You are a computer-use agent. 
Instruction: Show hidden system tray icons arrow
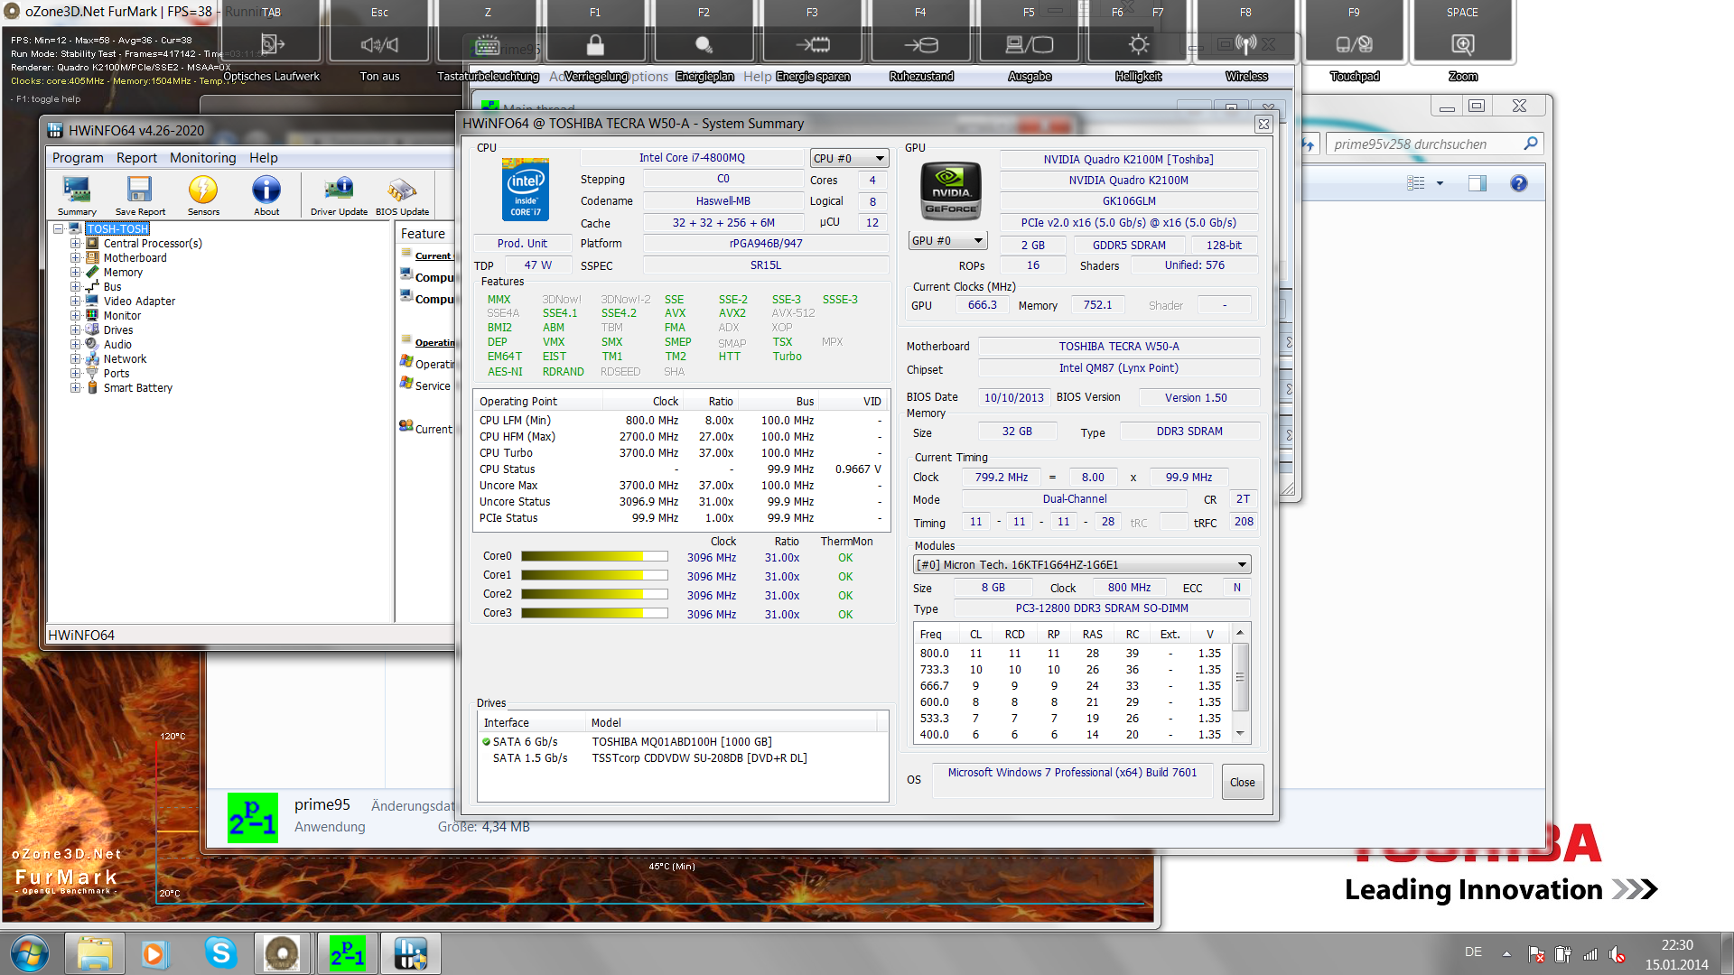coord(1506,953)
